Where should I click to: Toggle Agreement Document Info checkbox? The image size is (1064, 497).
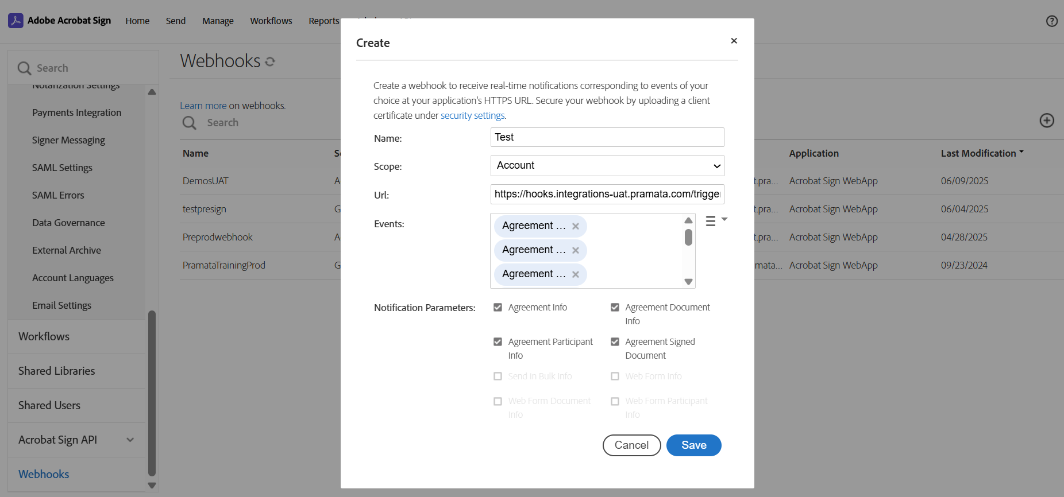(x=615, y=308)
